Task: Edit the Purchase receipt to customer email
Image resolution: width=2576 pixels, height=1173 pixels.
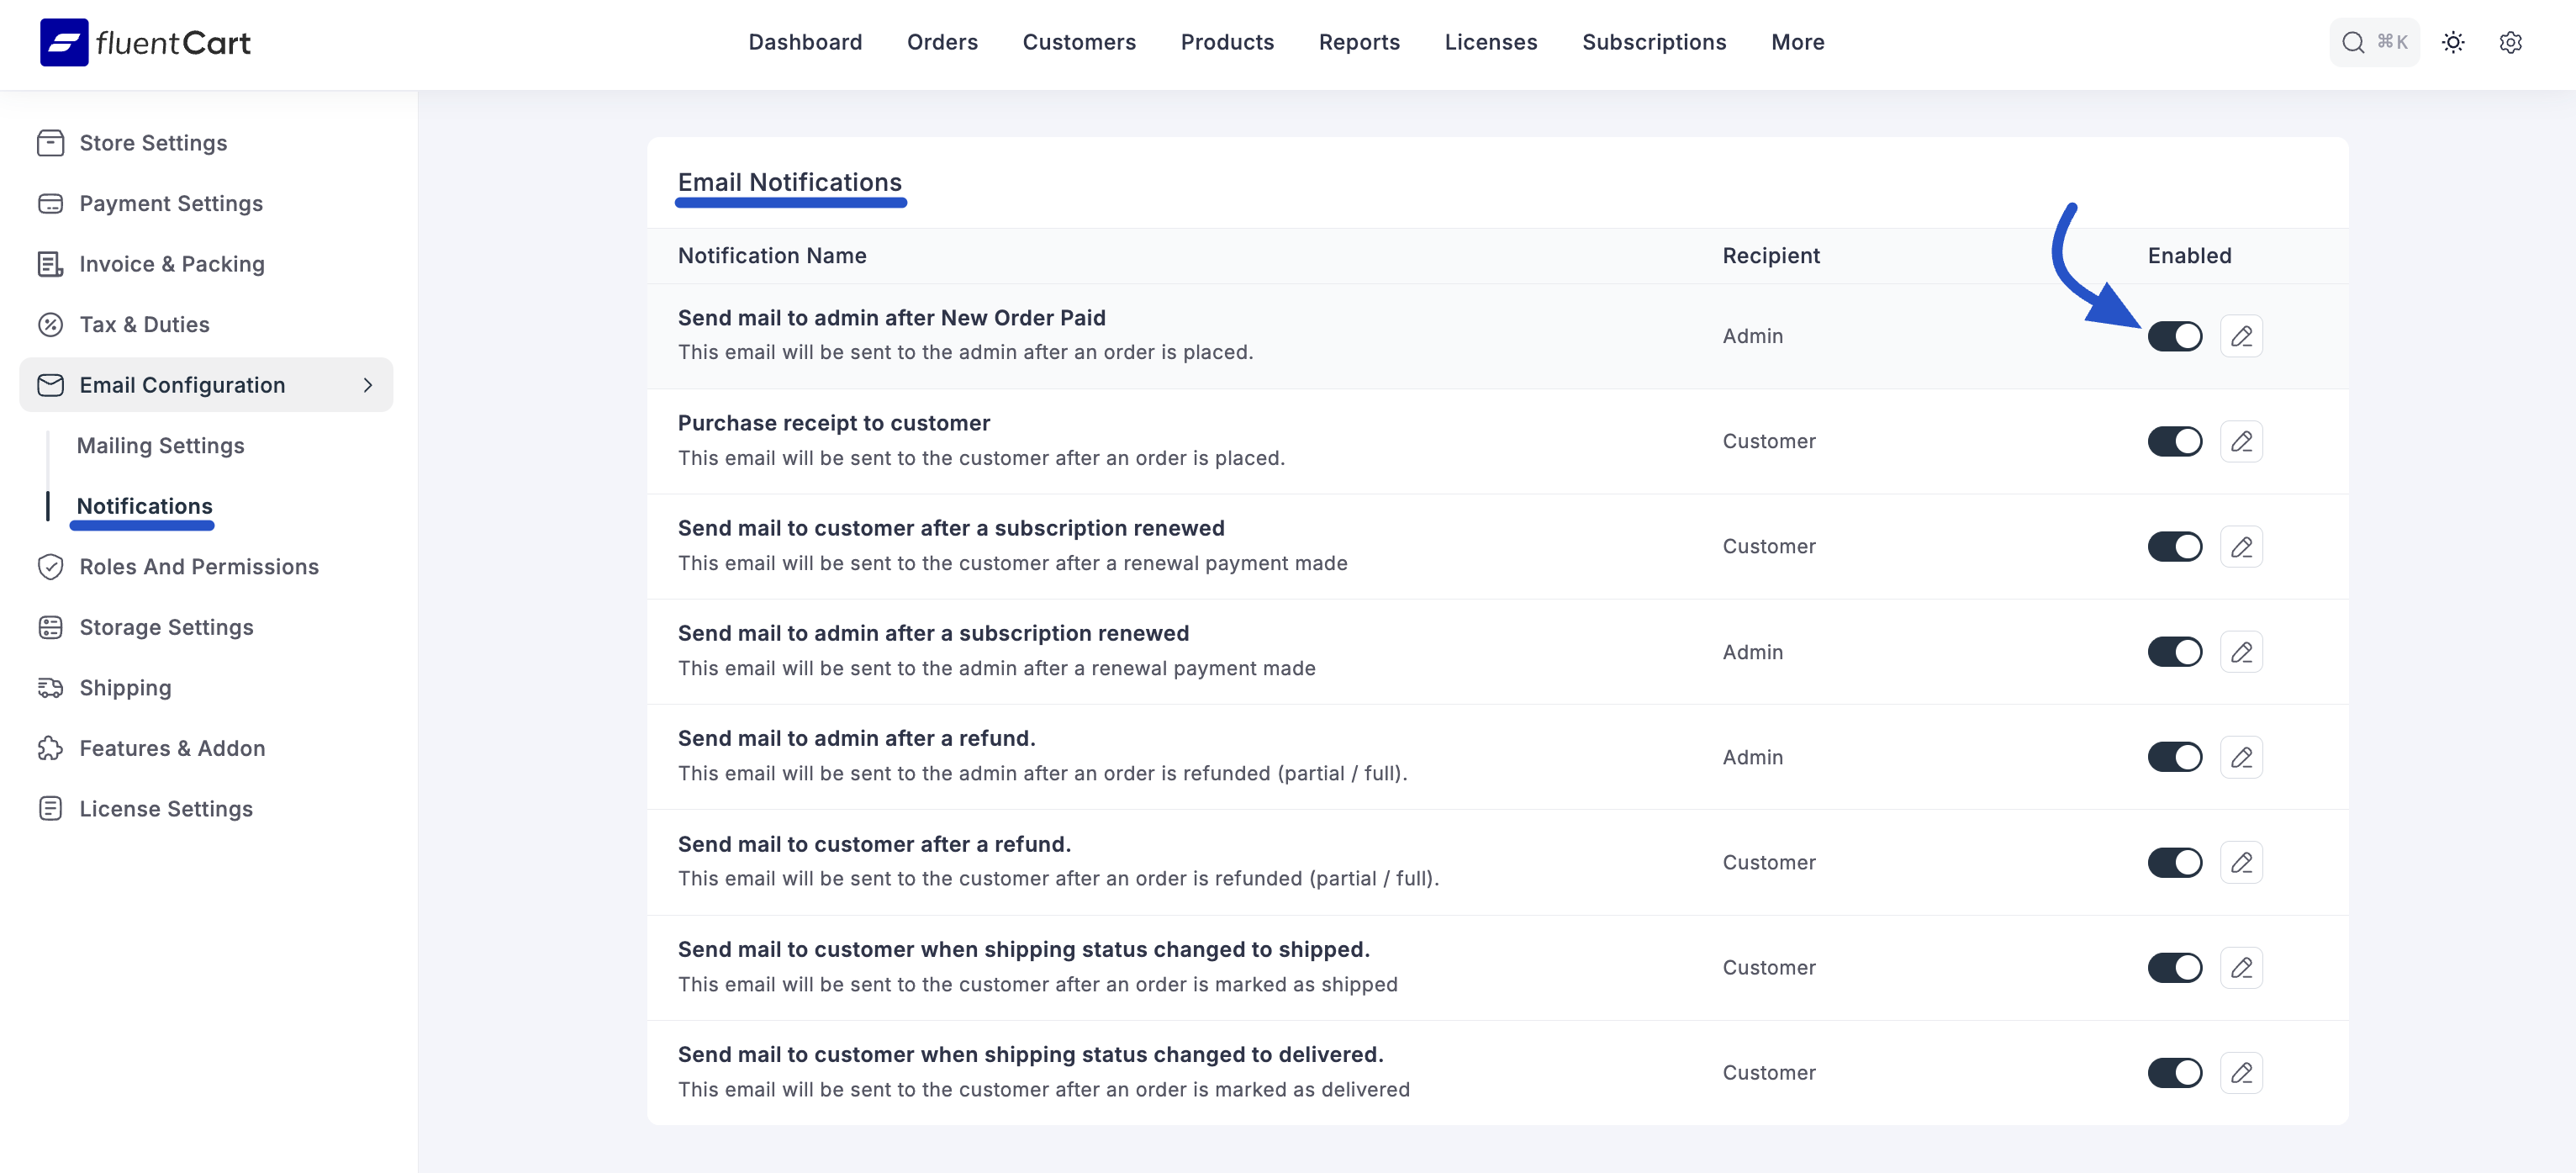Action: point(2241,441)
